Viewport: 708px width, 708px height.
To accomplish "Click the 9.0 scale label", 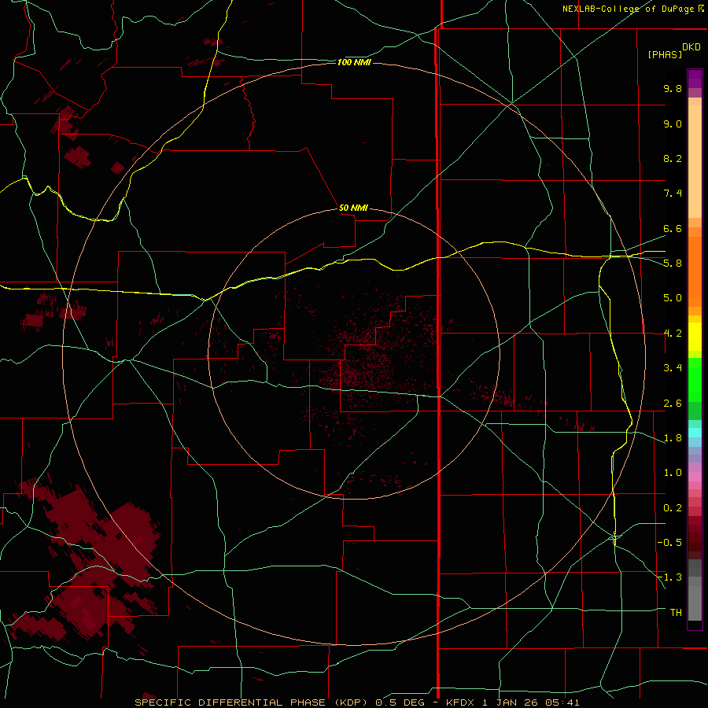I will tap(673, 124).
